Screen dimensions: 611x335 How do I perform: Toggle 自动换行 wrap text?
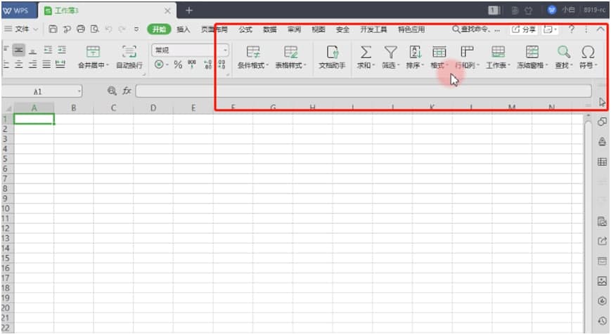pyautogui.click(x=129, y=57)
